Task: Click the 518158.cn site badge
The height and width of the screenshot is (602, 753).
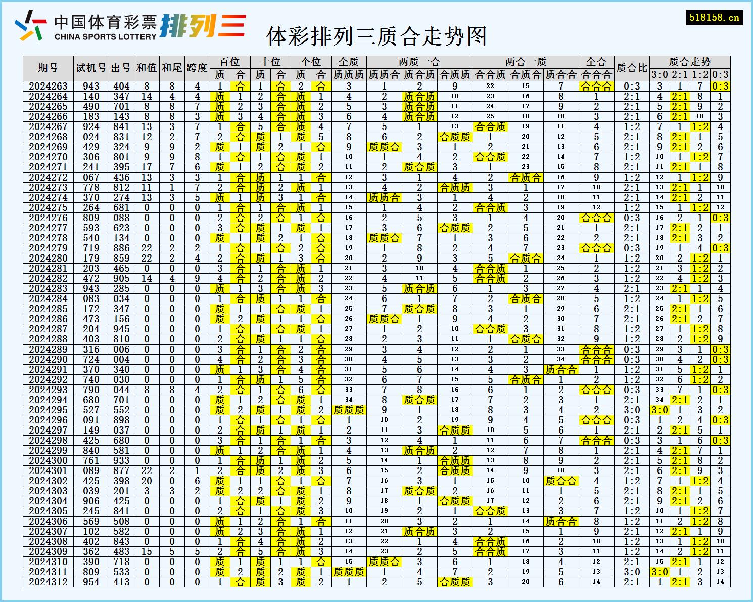Action: coord(714,18)
